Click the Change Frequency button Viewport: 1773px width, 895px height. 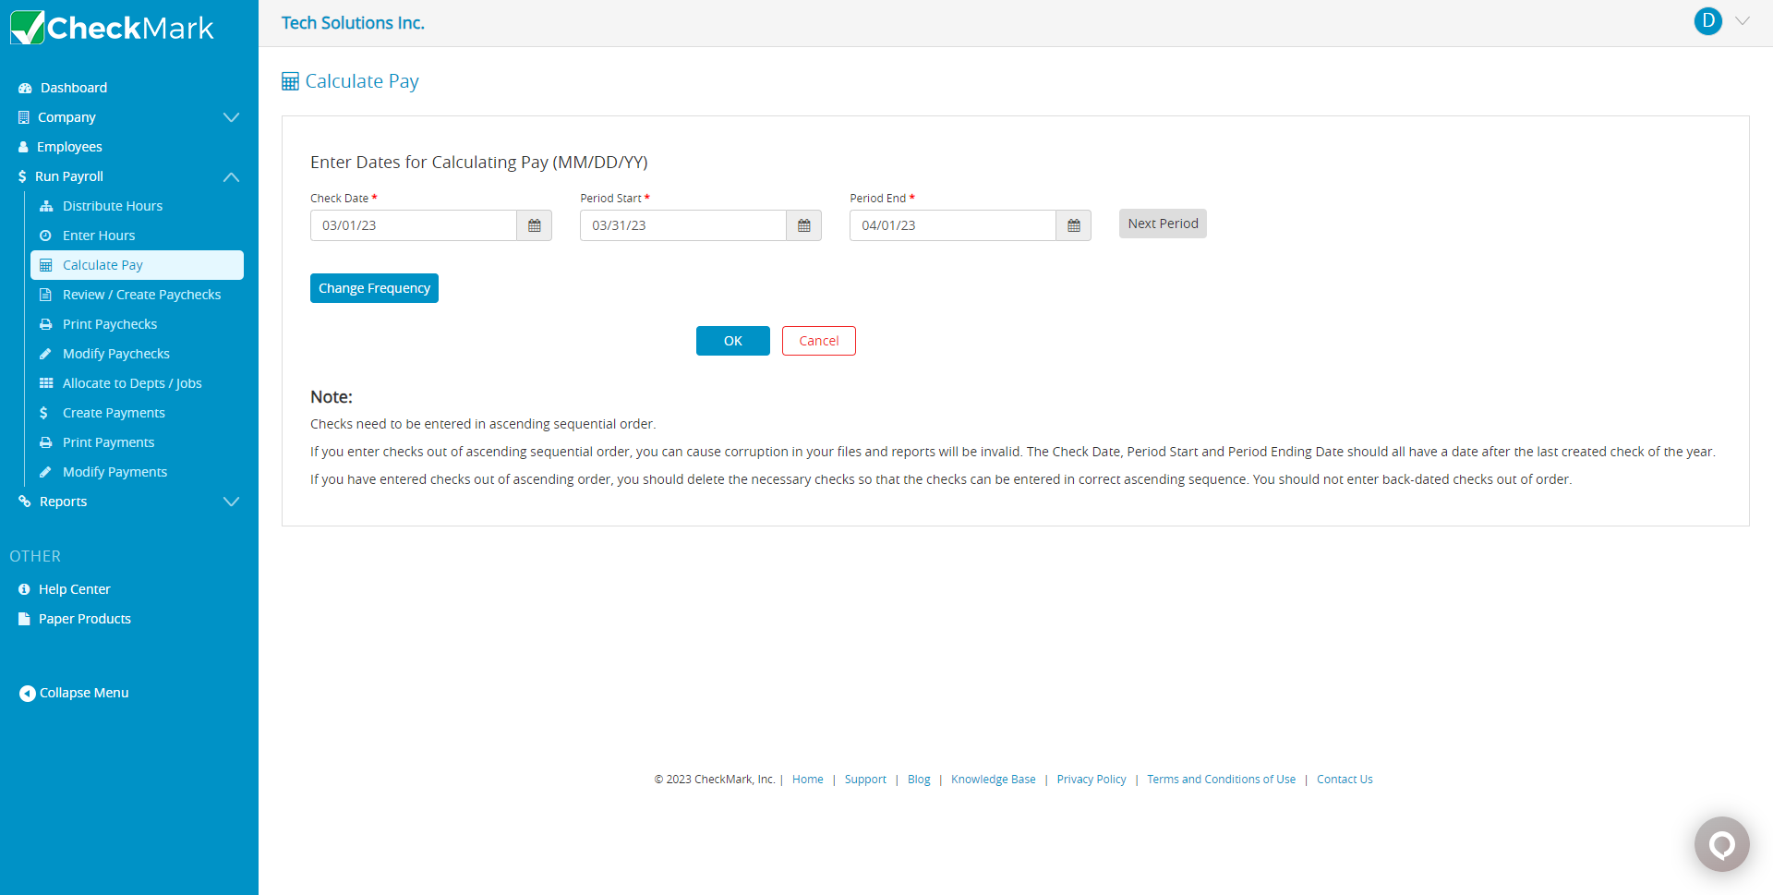(x=374, y=288)
